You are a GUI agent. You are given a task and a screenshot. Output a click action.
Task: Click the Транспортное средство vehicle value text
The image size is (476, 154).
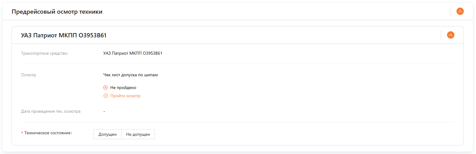[133, 53]
